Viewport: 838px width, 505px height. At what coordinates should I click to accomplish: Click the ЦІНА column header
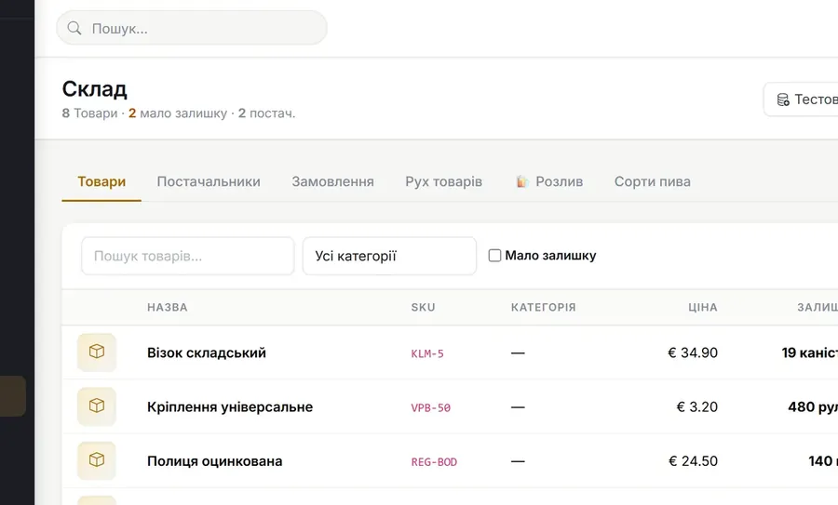point(703,308)
